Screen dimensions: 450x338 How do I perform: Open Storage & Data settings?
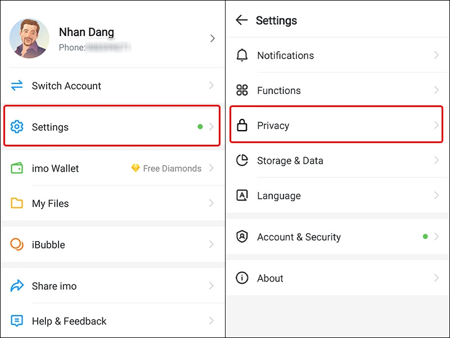point(338,160)
